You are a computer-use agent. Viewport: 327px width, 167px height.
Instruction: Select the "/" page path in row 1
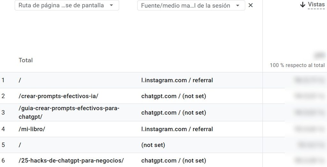tap(20, 80)
